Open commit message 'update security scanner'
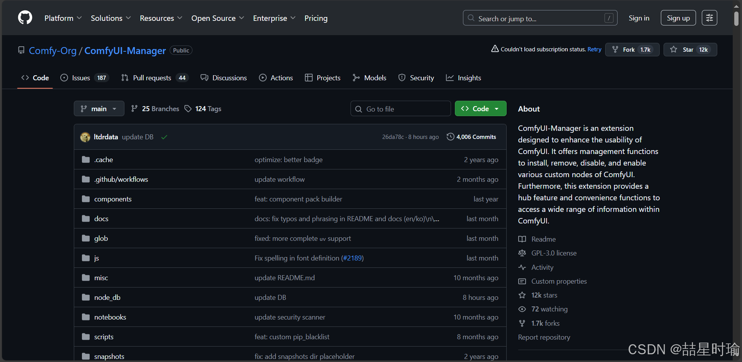Screen dimensions: 742x362 [290, 317]
